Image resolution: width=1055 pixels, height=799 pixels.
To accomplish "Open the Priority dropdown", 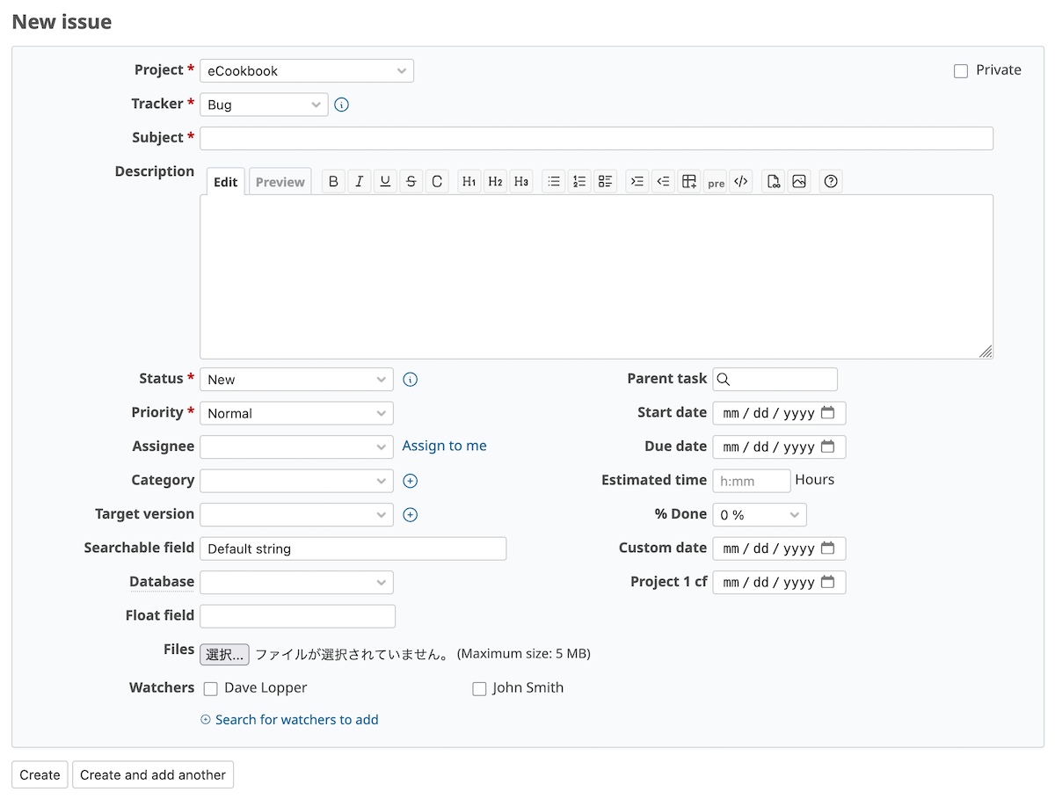I will point(296,412).
